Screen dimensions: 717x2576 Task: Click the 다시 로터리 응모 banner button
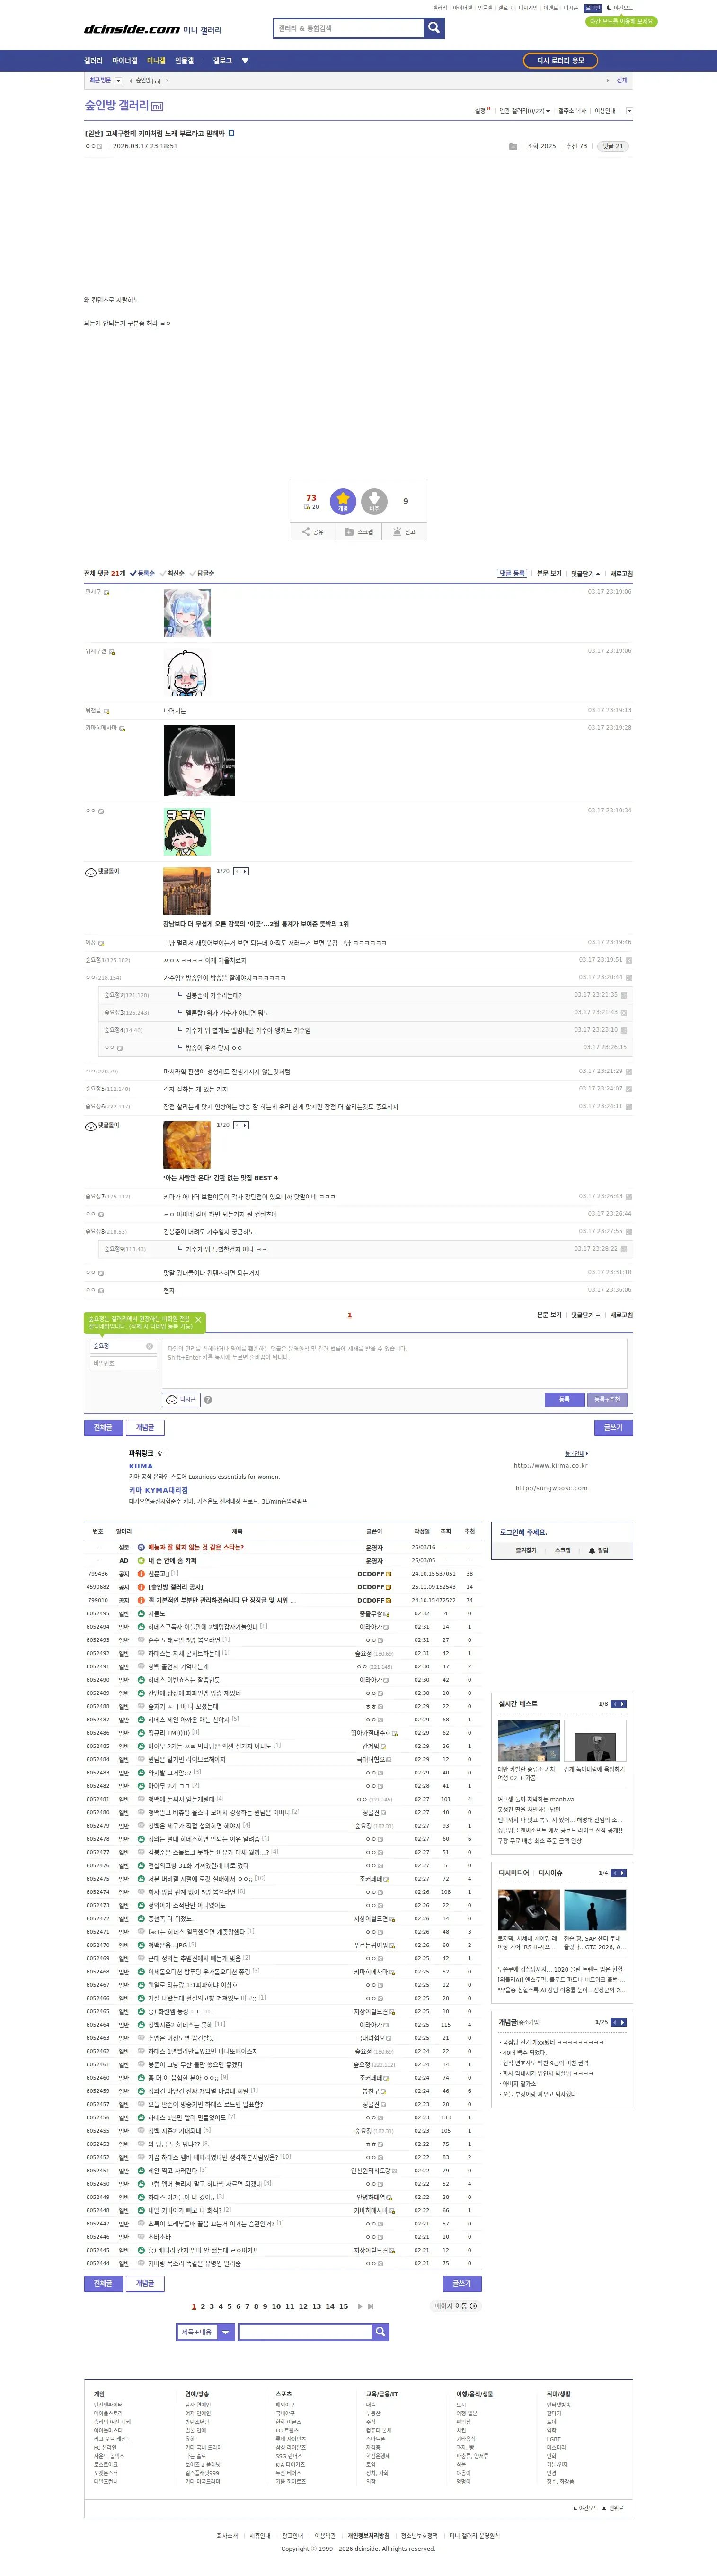coord(560,61)
